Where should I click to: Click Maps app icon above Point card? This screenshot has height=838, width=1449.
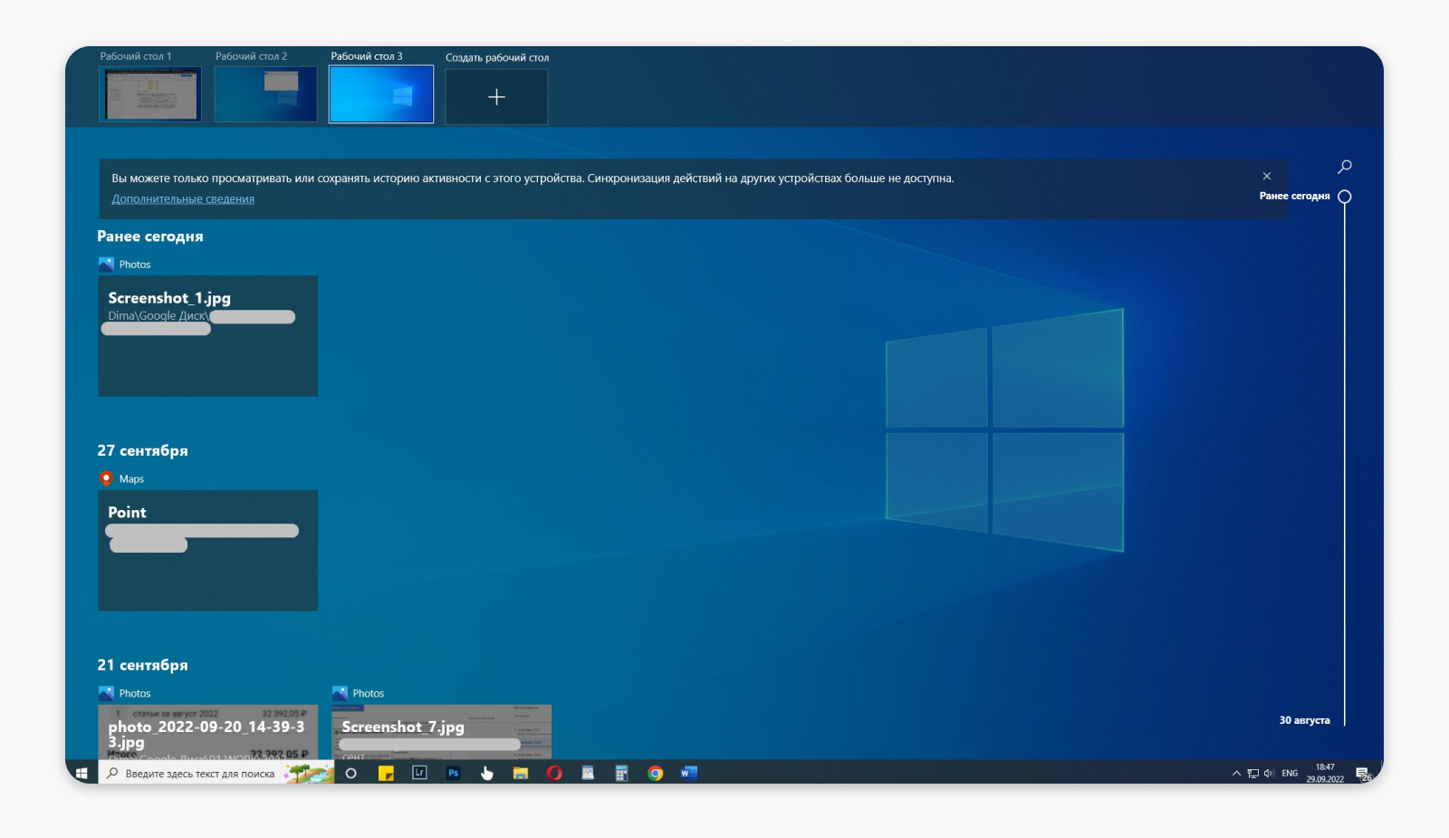106,478
